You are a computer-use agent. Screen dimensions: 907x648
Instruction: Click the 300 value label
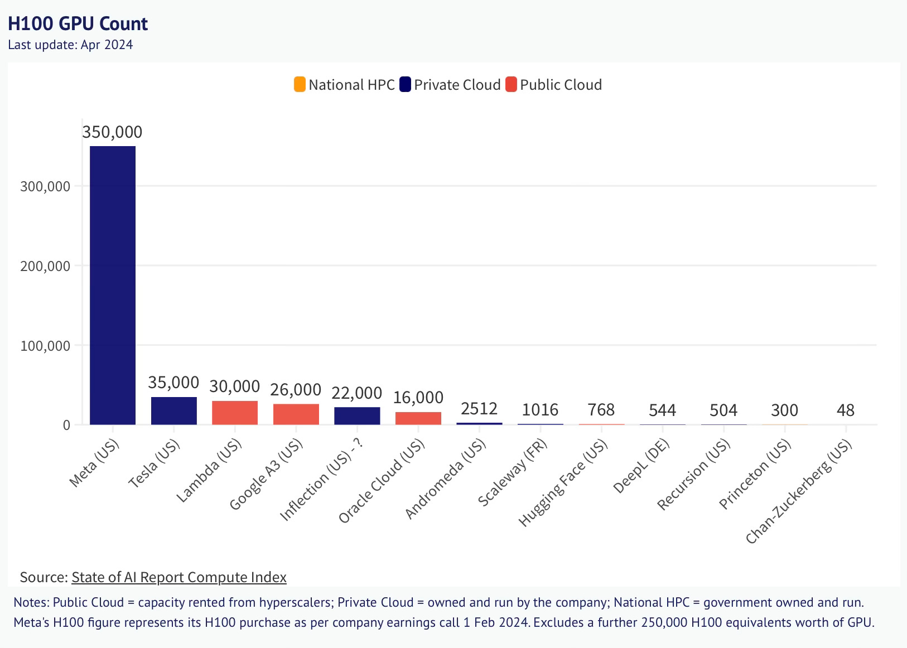pyautogui.click(x=785, y=410)
